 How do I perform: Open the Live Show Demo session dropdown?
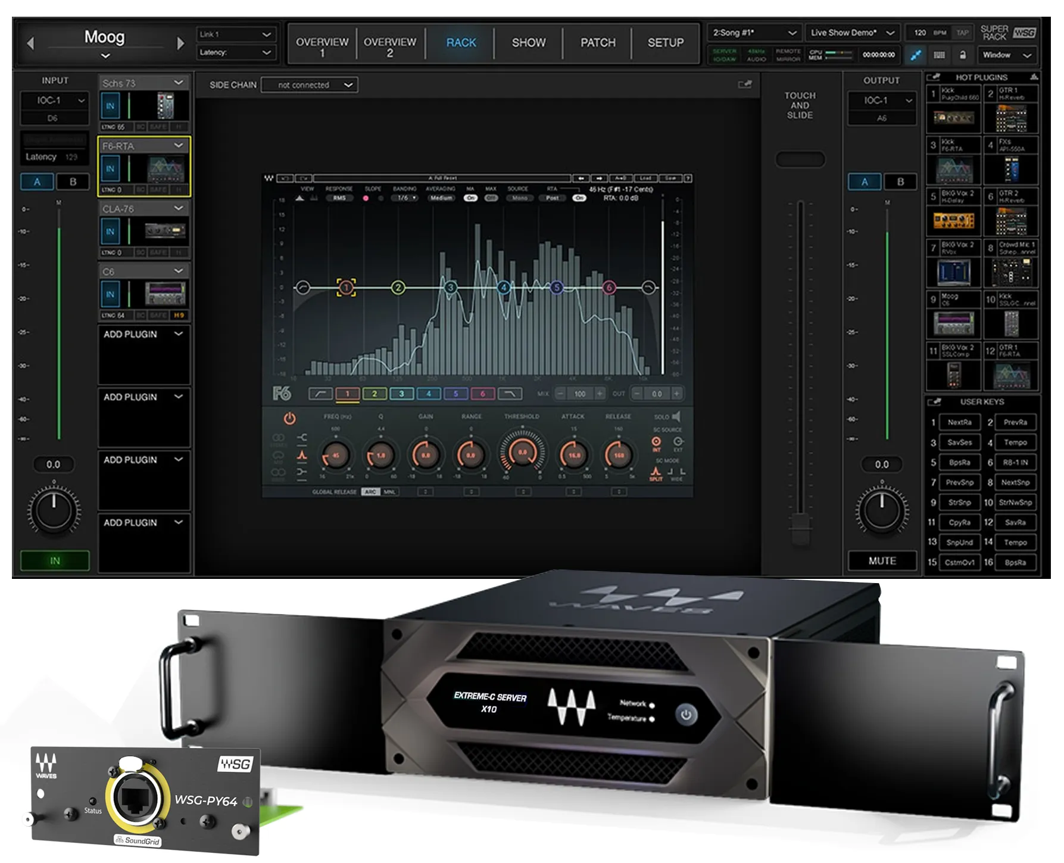tap(853, 33)
